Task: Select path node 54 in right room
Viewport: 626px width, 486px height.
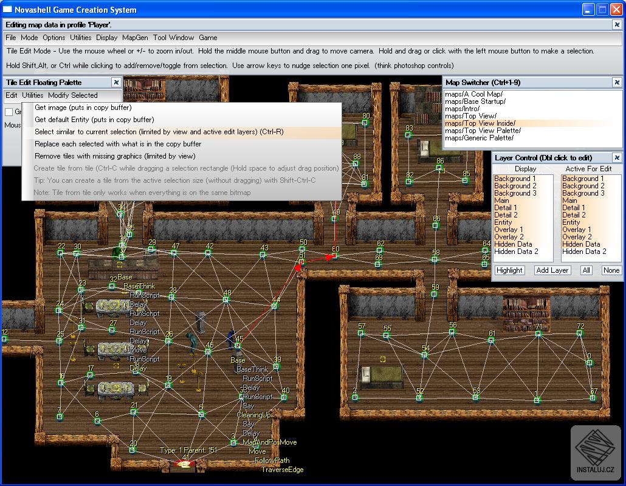Action: (424, 355)
